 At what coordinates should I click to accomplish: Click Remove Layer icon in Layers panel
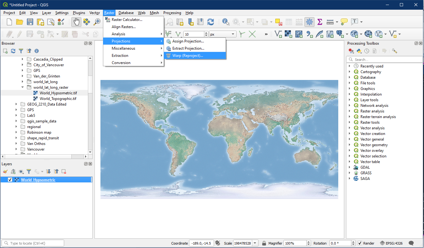(64, 171)
